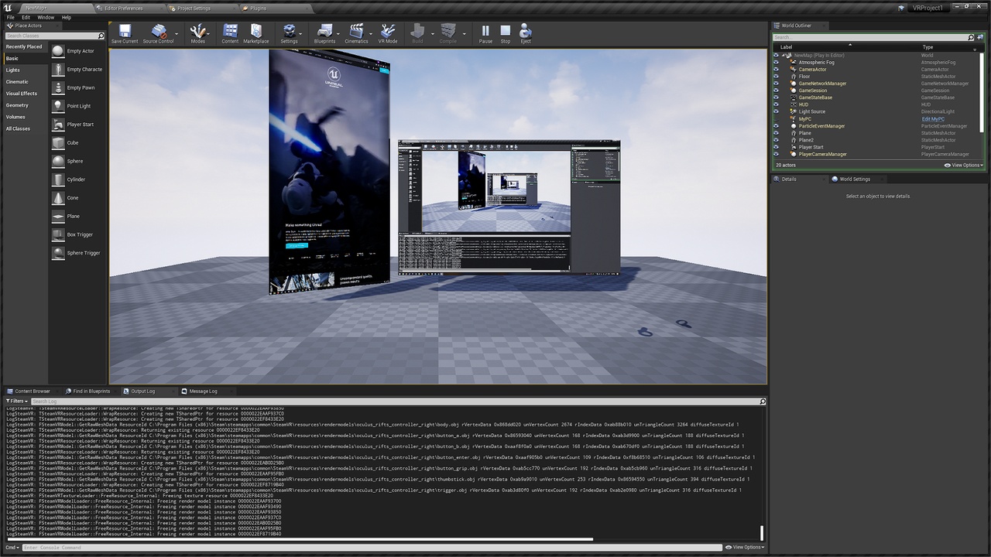The height and width of the screenshot is (557, 991).
Task: Select Empty Character in Place Actors
Action: [x=77, y=70]
